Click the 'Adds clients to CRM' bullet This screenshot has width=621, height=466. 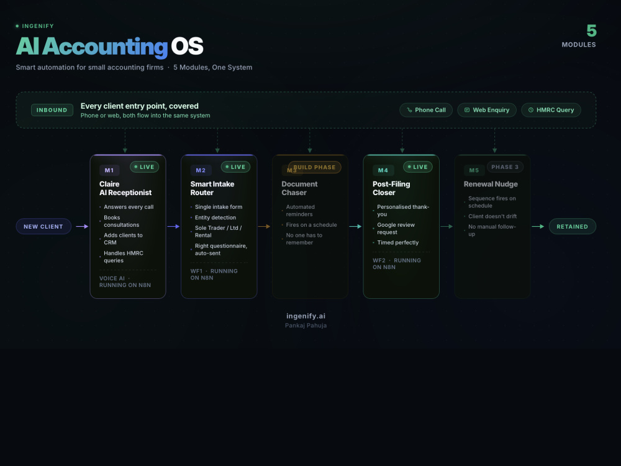coord(123,239)
